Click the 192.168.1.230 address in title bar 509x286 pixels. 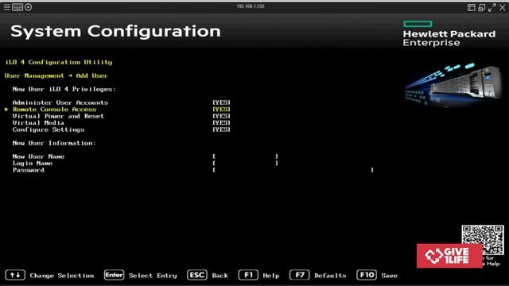(x=251, y=6)
